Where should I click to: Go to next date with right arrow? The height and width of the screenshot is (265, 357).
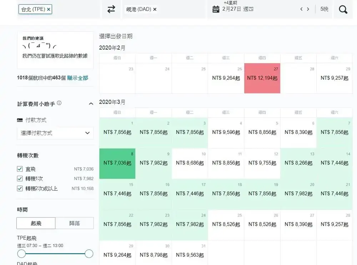[308, 9]
